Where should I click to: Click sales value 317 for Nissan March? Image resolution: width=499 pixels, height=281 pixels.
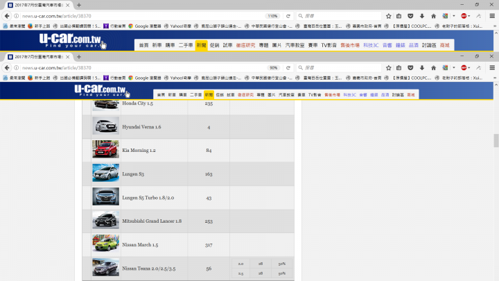tap(209, 245)
